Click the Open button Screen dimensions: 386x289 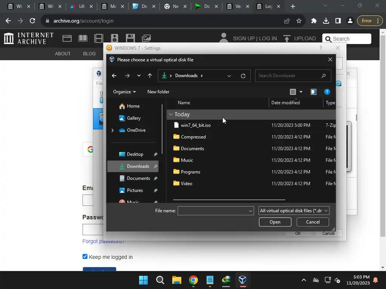pyautogui.click(x=275, y=222)
